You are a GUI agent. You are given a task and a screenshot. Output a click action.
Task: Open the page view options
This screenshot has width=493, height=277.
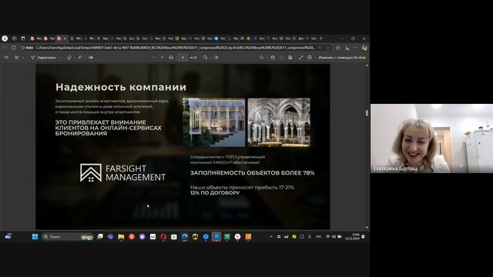click(216, 58)
